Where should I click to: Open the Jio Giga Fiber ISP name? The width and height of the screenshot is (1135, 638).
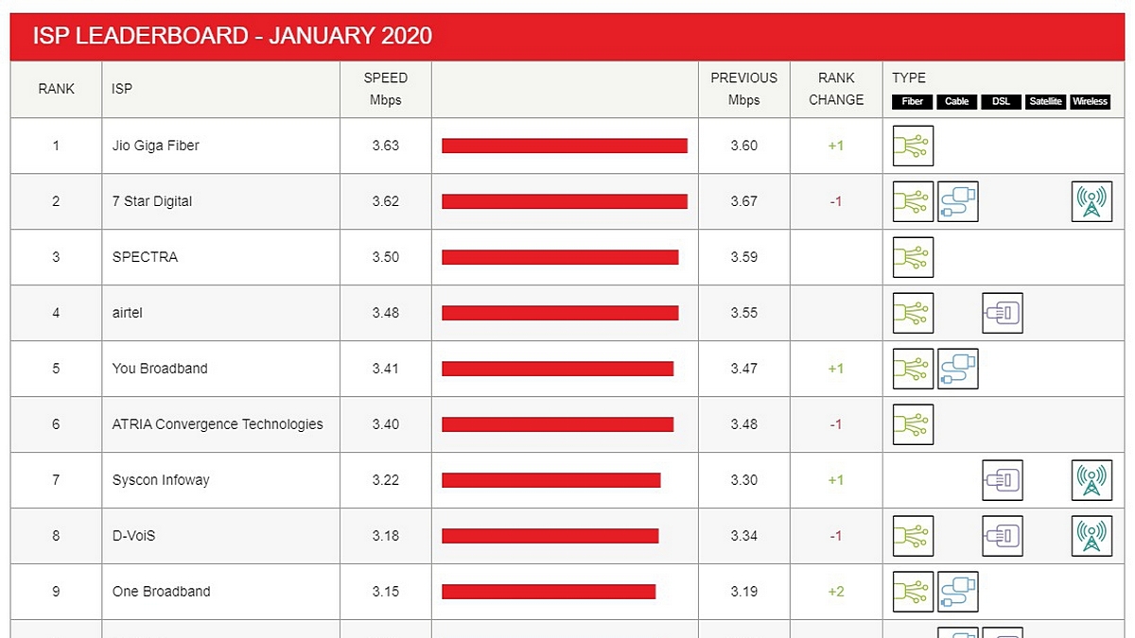coord(155,146)
